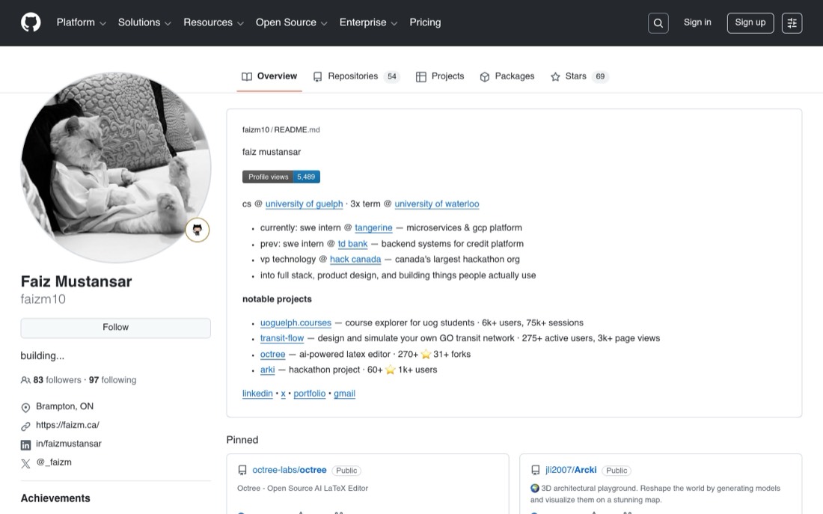Click the Brampton, ON location text

pyautogui.click(x=64, y=406)
